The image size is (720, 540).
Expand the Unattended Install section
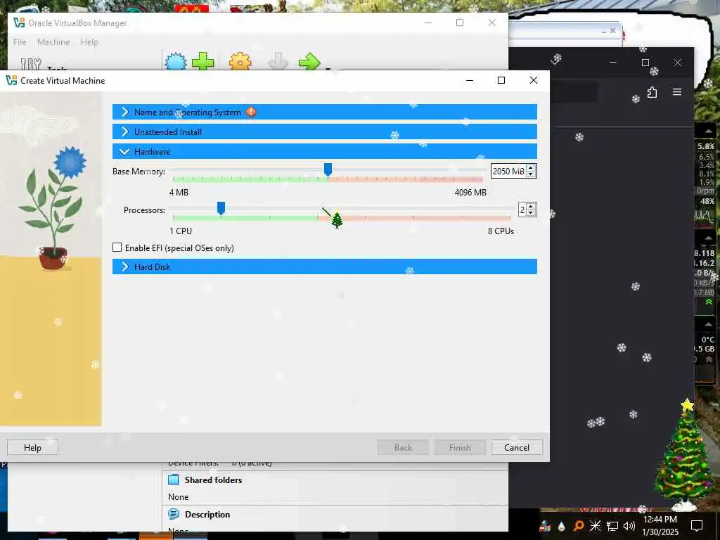tap(325, 131)
